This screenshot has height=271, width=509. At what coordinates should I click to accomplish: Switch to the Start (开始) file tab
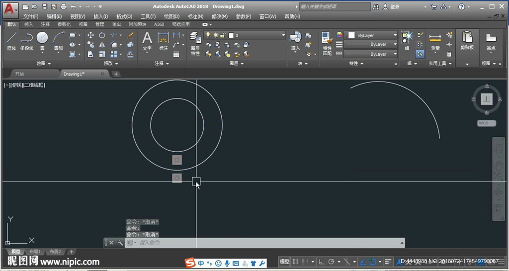pos(19,74)
